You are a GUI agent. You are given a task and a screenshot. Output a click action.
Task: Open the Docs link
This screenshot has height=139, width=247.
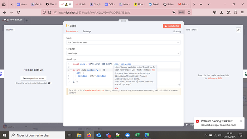point(177,32)
